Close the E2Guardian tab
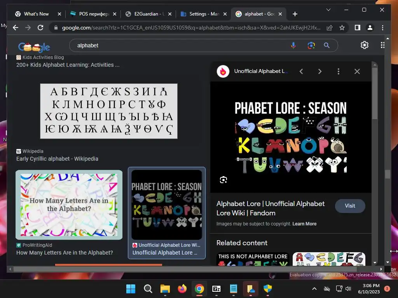This screenshot has height=298, width=398. tap(170, 14)
